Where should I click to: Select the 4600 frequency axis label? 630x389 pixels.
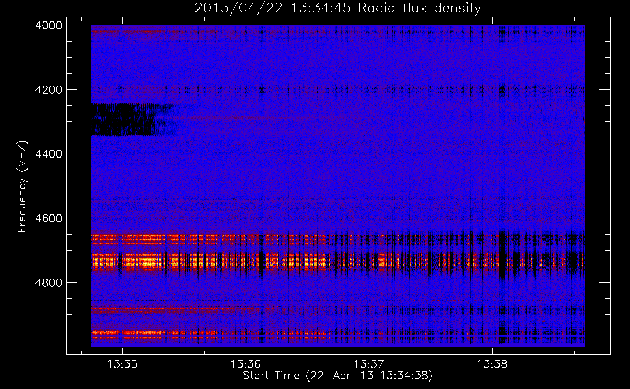[49, 218]
